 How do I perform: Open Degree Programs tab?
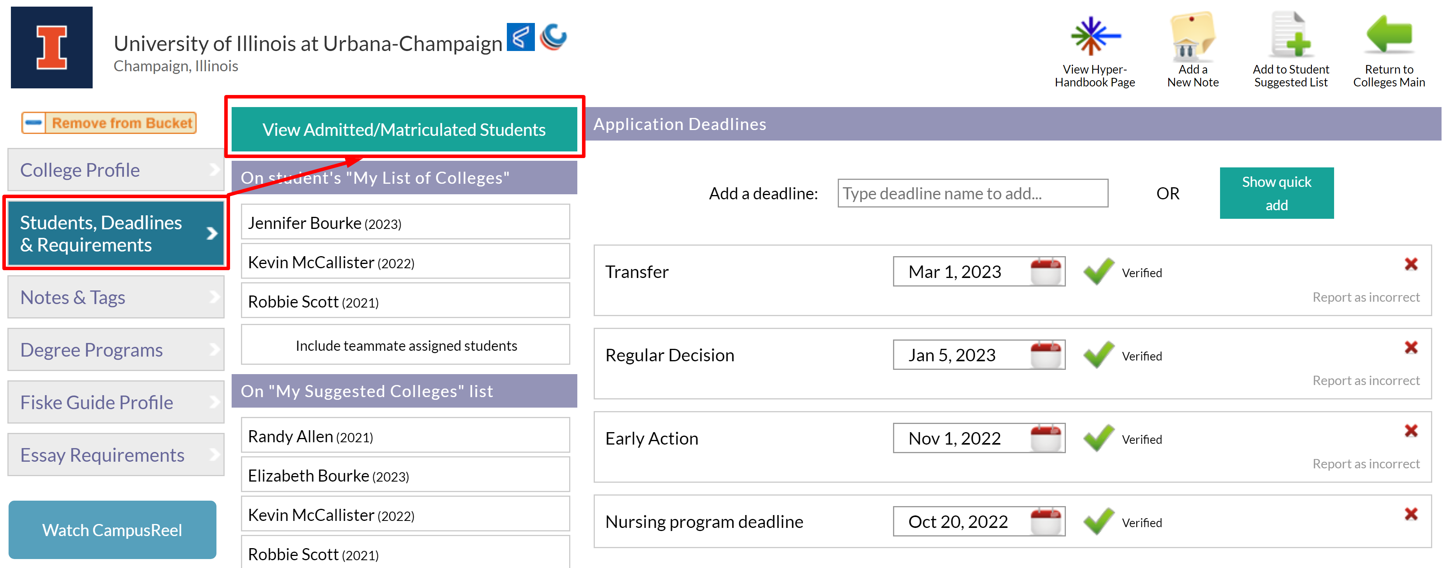pos(116,350)
